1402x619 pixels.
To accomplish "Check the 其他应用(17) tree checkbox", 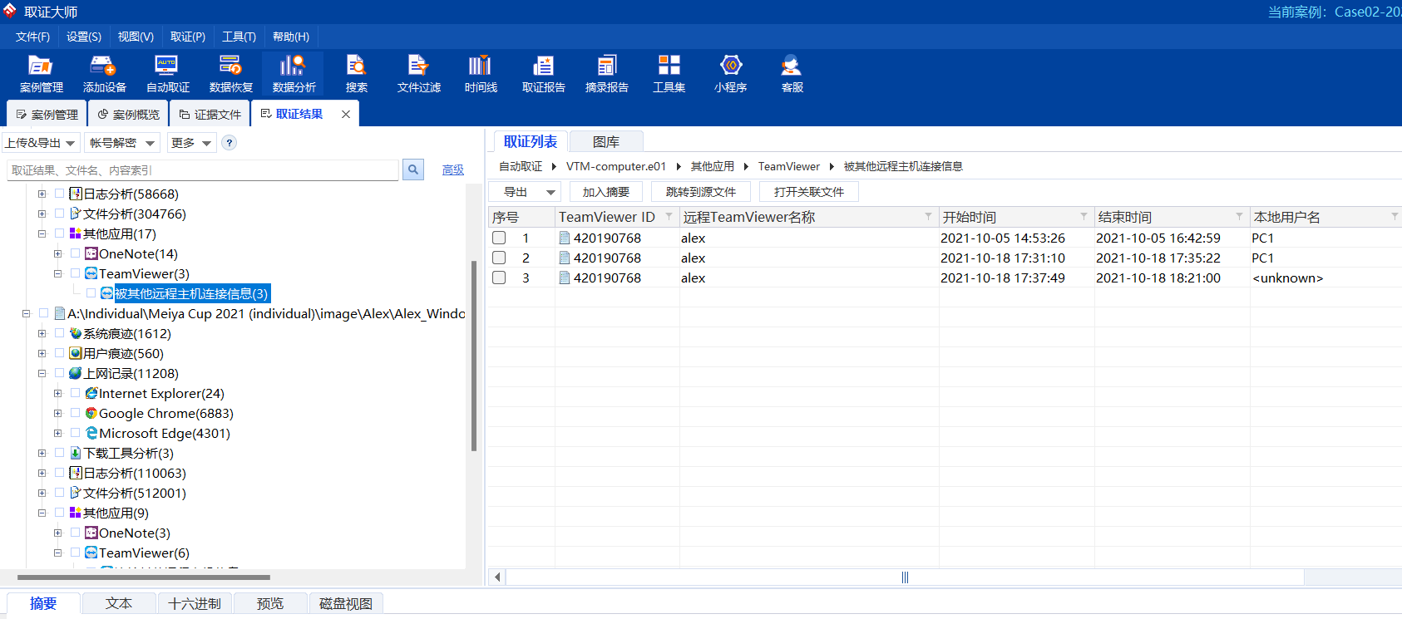I will pyautogui.click(x=59, y=233).
